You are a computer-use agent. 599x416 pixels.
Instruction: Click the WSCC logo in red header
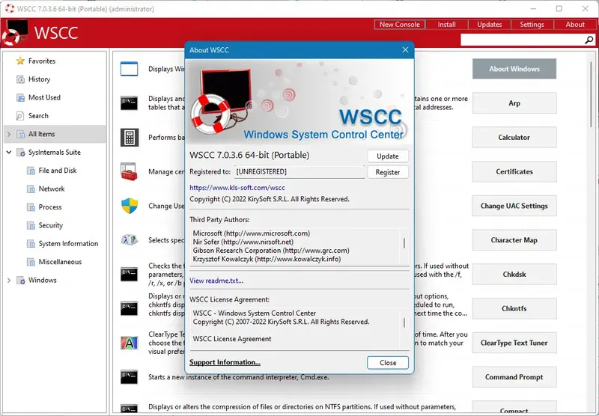pos(15,32)
